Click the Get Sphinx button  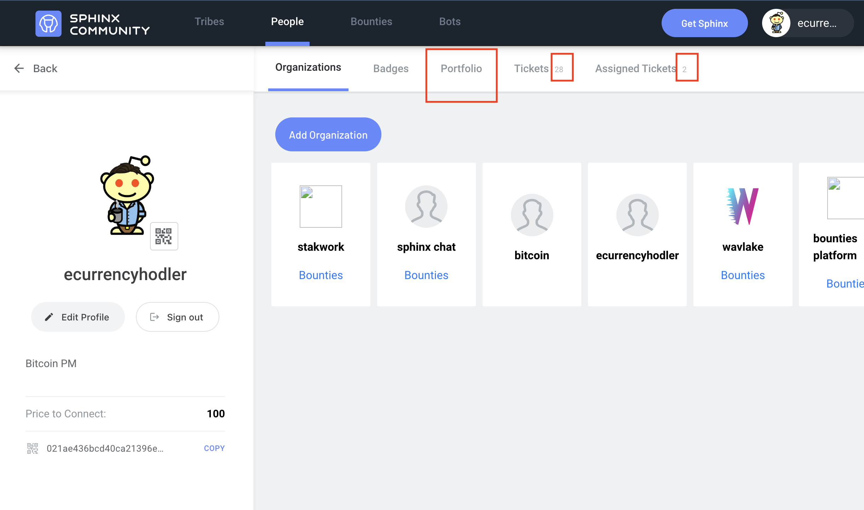(704, 23)
